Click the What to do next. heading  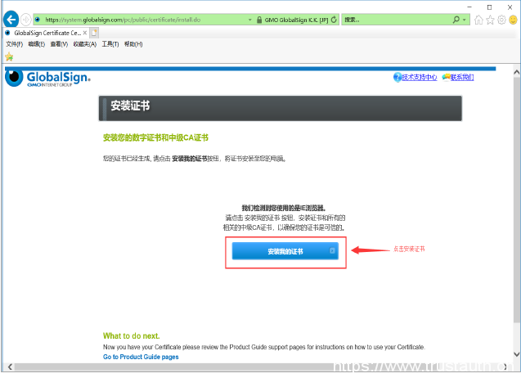(x=131, y=335)
